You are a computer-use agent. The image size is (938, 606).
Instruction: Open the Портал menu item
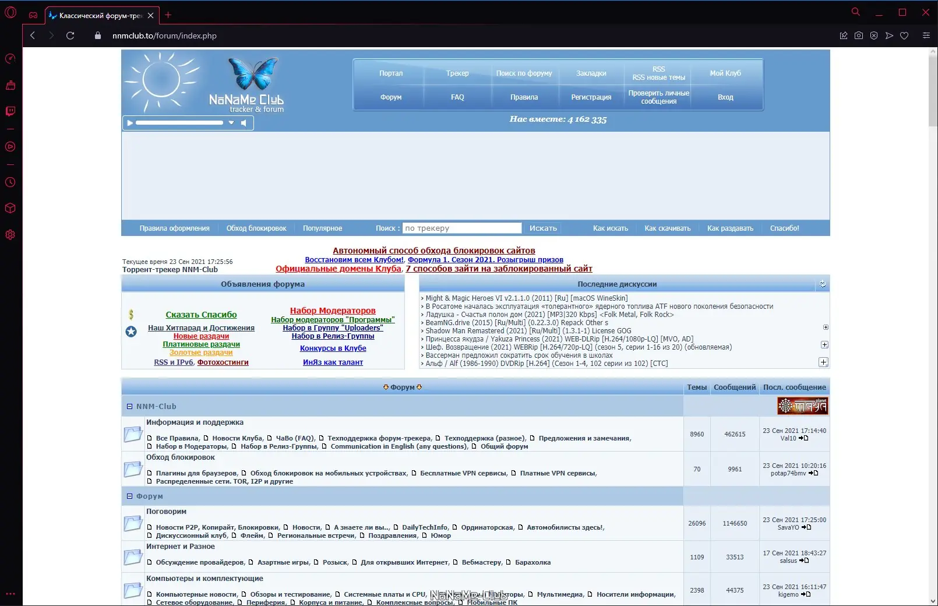[391, 73]
